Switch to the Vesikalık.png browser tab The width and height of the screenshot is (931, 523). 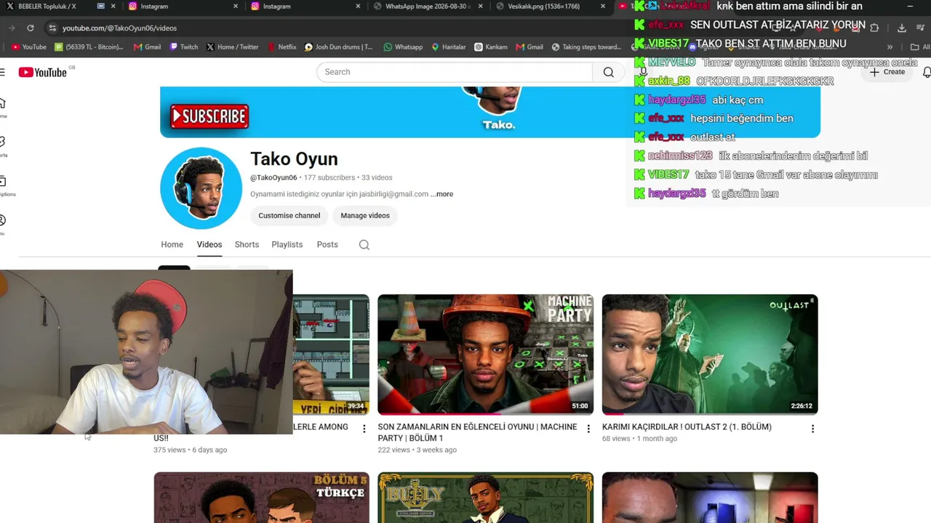pos(548,7)
